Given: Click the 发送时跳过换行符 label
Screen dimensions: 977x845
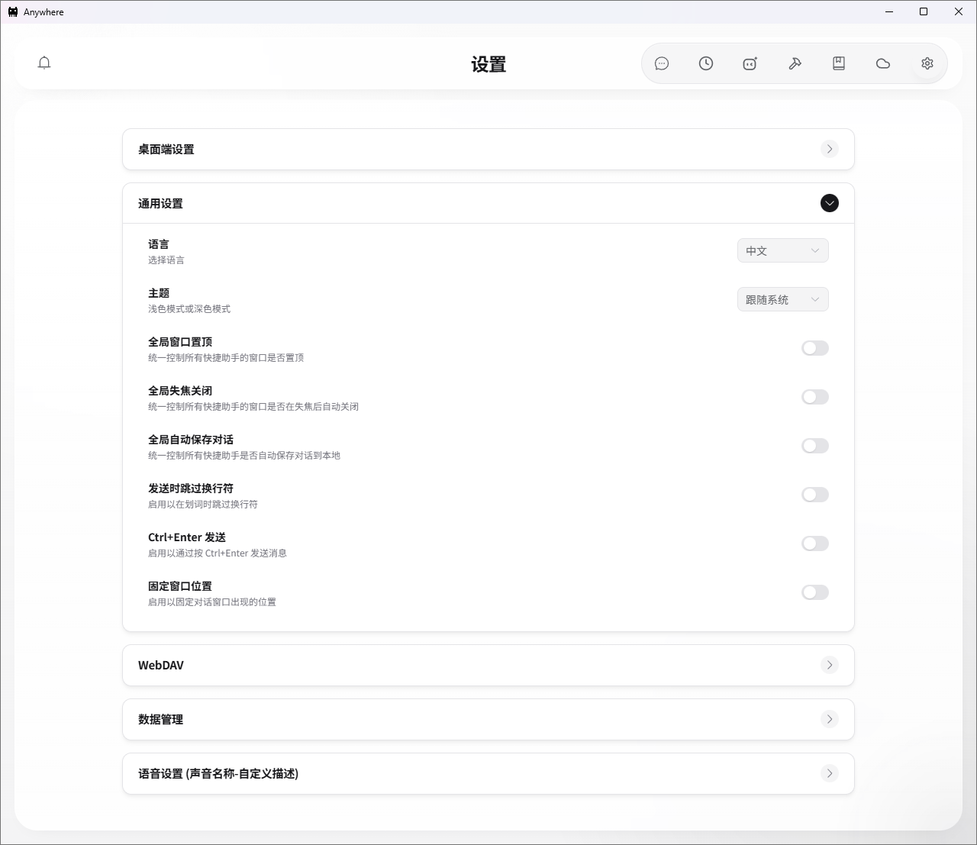Looking at the screenshot, I should coord(191,489).
